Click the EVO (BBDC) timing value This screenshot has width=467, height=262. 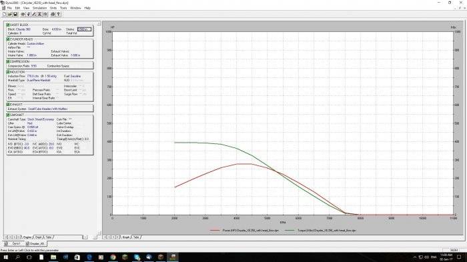27,148
